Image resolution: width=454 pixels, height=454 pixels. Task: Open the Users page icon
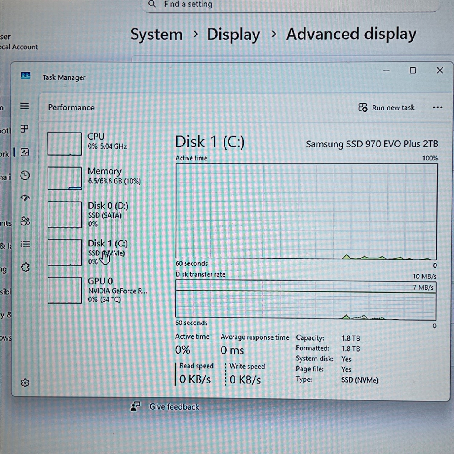tap(25, 221)
